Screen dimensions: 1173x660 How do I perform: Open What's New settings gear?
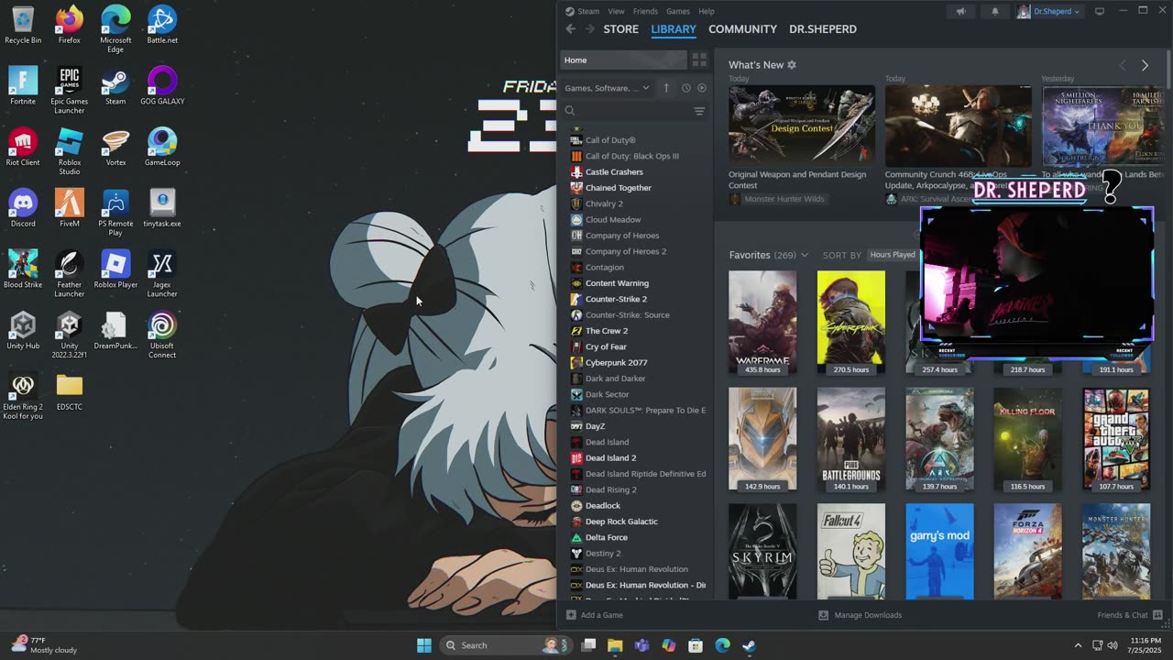point(792,65)
